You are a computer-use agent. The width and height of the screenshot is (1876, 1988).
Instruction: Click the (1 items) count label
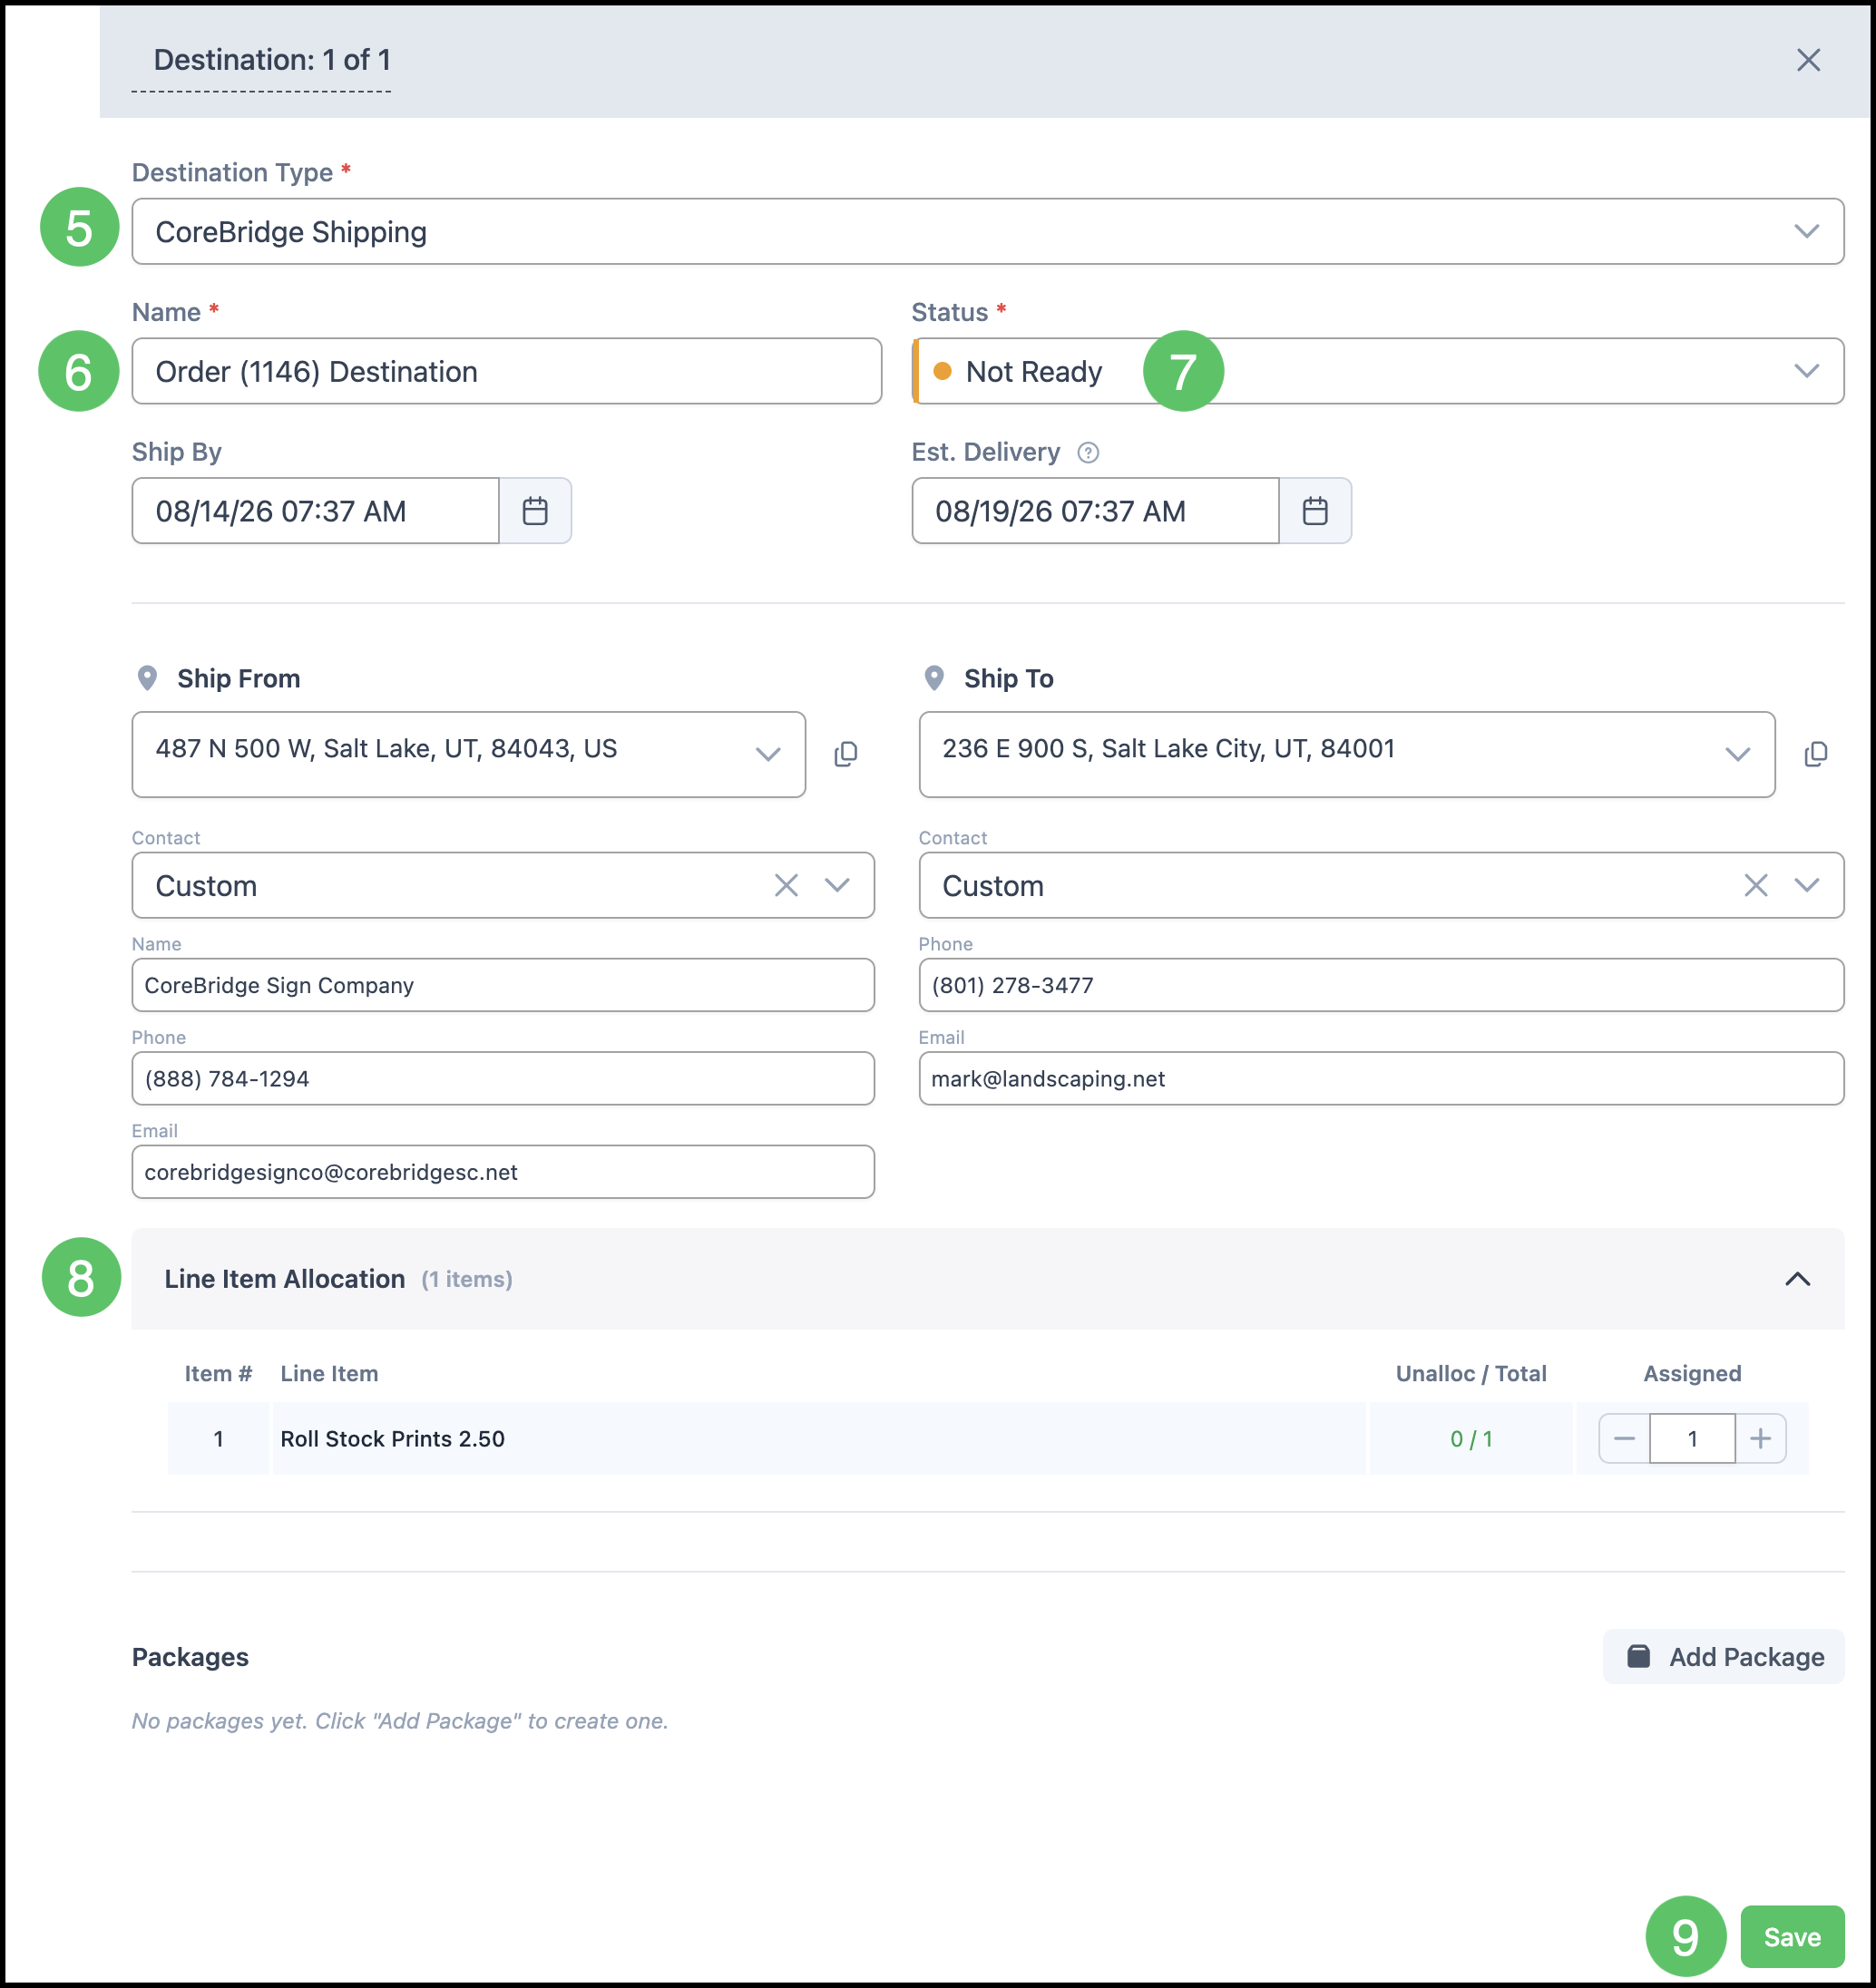pos(467,1280)
